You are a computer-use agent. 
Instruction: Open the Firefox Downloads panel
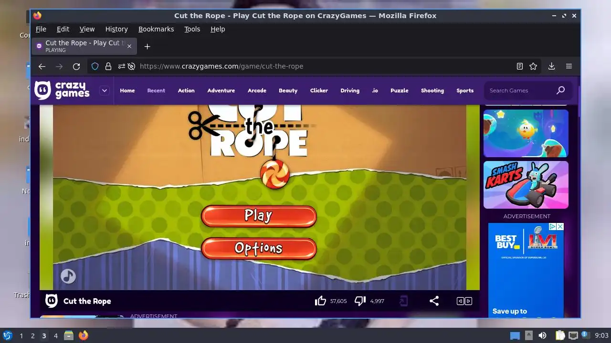(x=551, y=66)
